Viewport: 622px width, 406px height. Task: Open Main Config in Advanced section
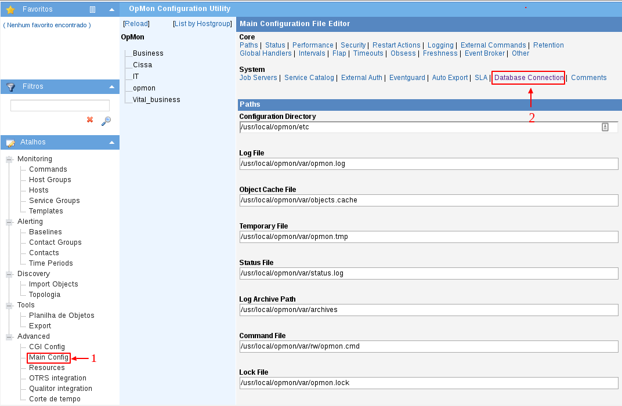(x=49, y=357)
